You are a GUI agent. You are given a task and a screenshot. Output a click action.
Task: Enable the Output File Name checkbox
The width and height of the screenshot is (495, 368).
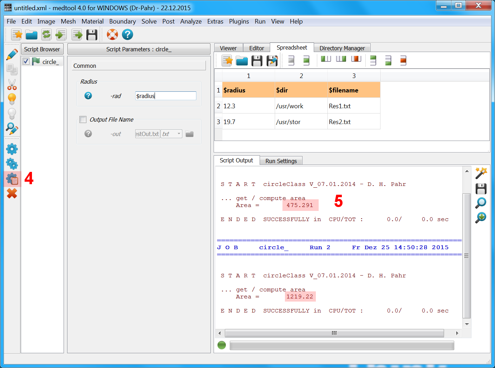tap(83, 120)
